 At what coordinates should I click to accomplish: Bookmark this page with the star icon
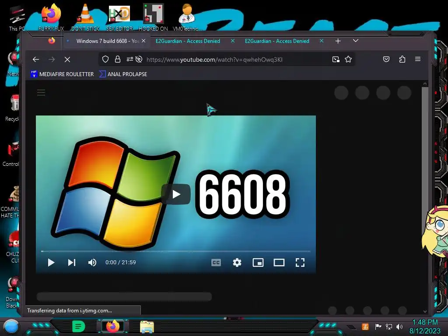click(348, 59)
